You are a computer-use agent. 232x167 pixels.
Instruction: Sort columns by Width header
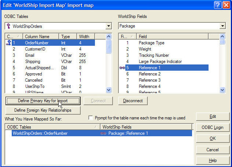pyautogui.click(x=86, y=37)
